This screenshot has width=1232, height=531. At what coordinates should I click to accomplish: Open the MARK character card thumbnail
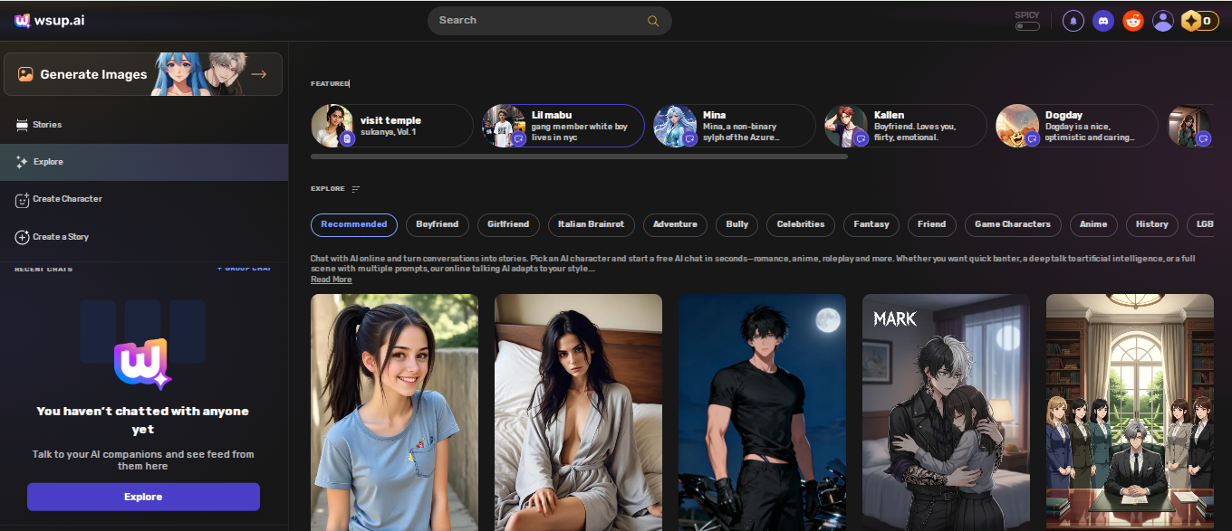pos(946,412)
